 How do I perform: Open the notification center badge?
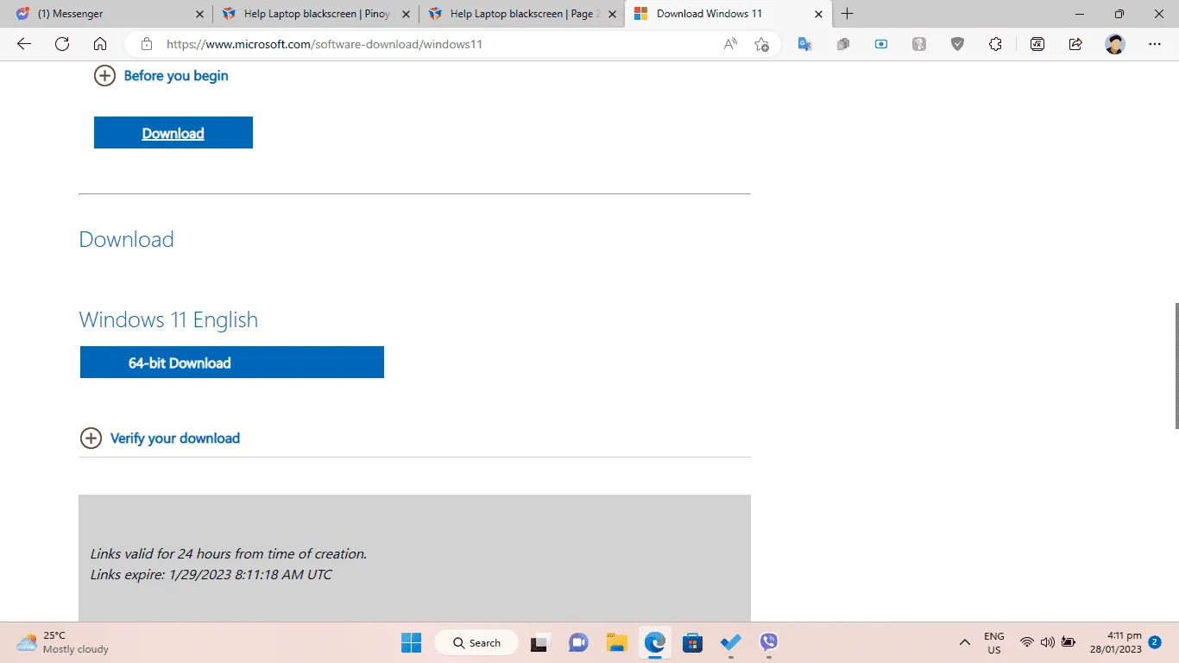click(1155, 642)
